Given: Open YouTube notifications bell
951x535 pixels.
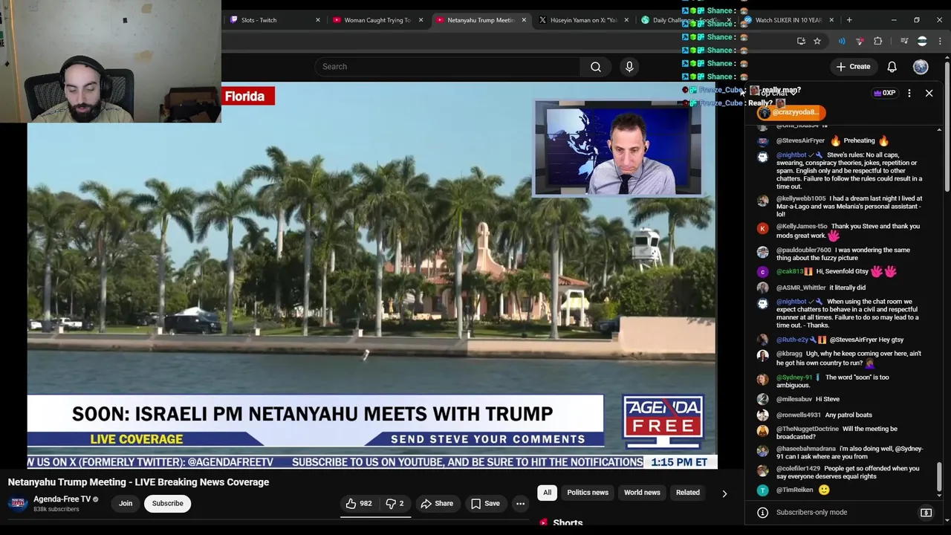Looking at the screenshot, I should [x=892, y=67].
